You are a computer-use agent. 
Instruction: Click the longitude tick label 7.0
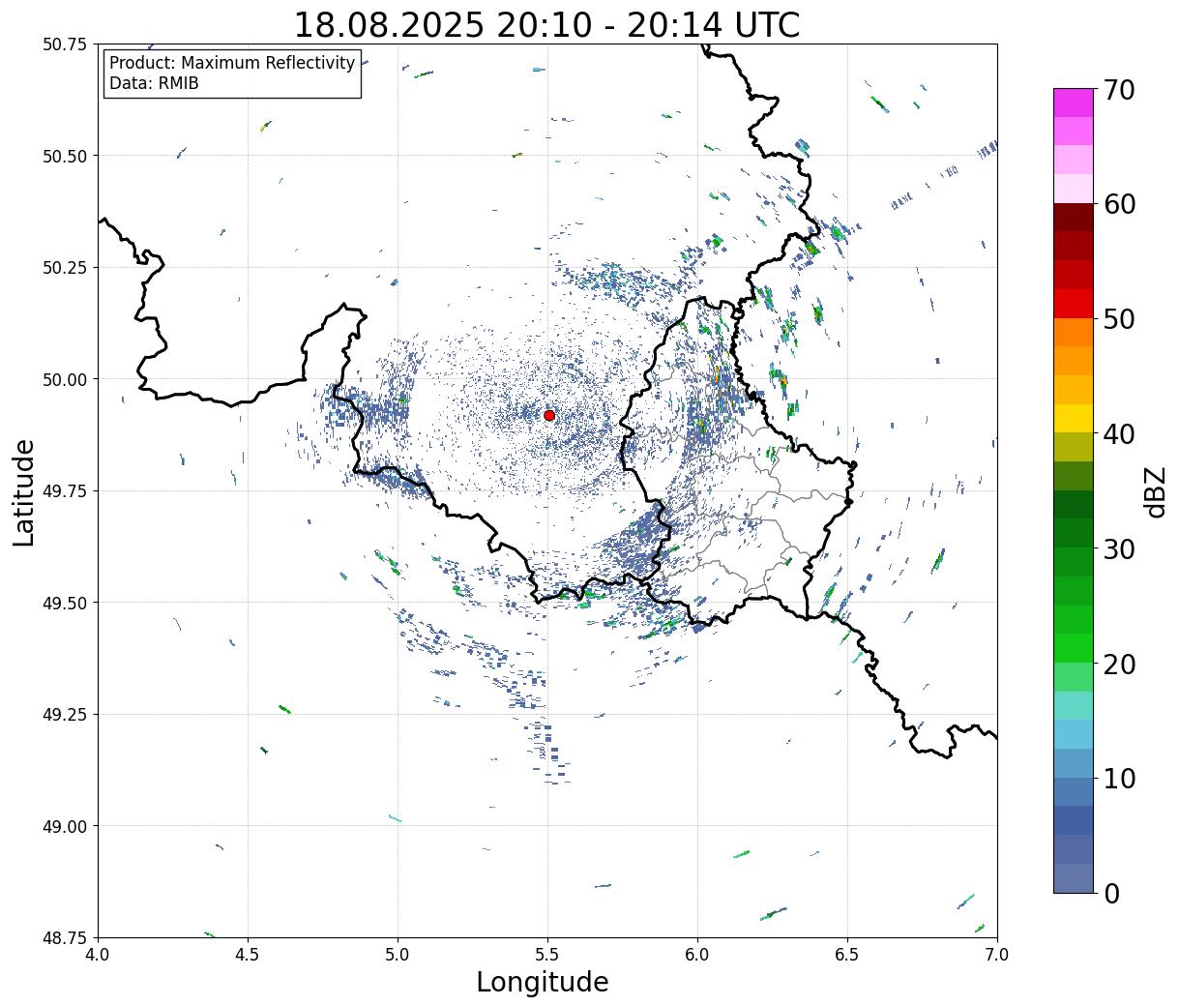tap(997, 955)
